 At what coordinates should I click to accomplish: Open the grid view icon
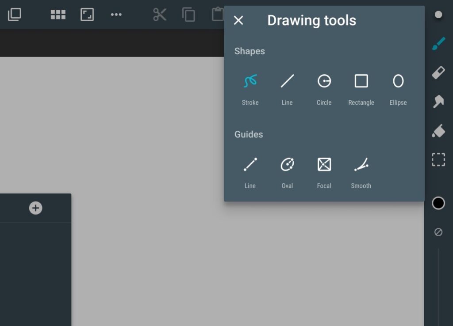(x=58, y=15)
